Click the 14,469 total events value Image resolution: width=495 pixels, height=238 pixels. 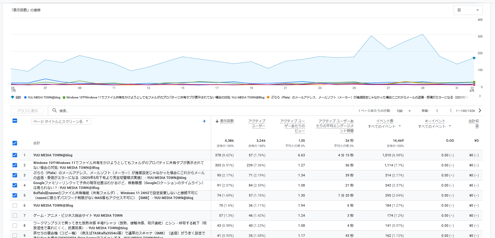(x=398, y=140)
